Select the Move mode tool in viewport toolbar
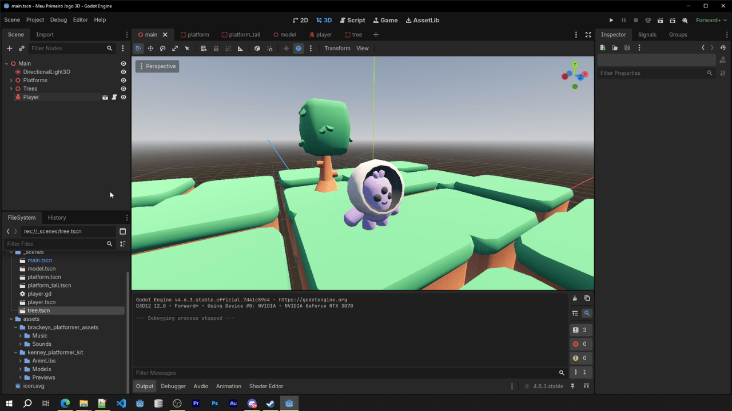This screenshot has width=732, height=411. (150, 49)
